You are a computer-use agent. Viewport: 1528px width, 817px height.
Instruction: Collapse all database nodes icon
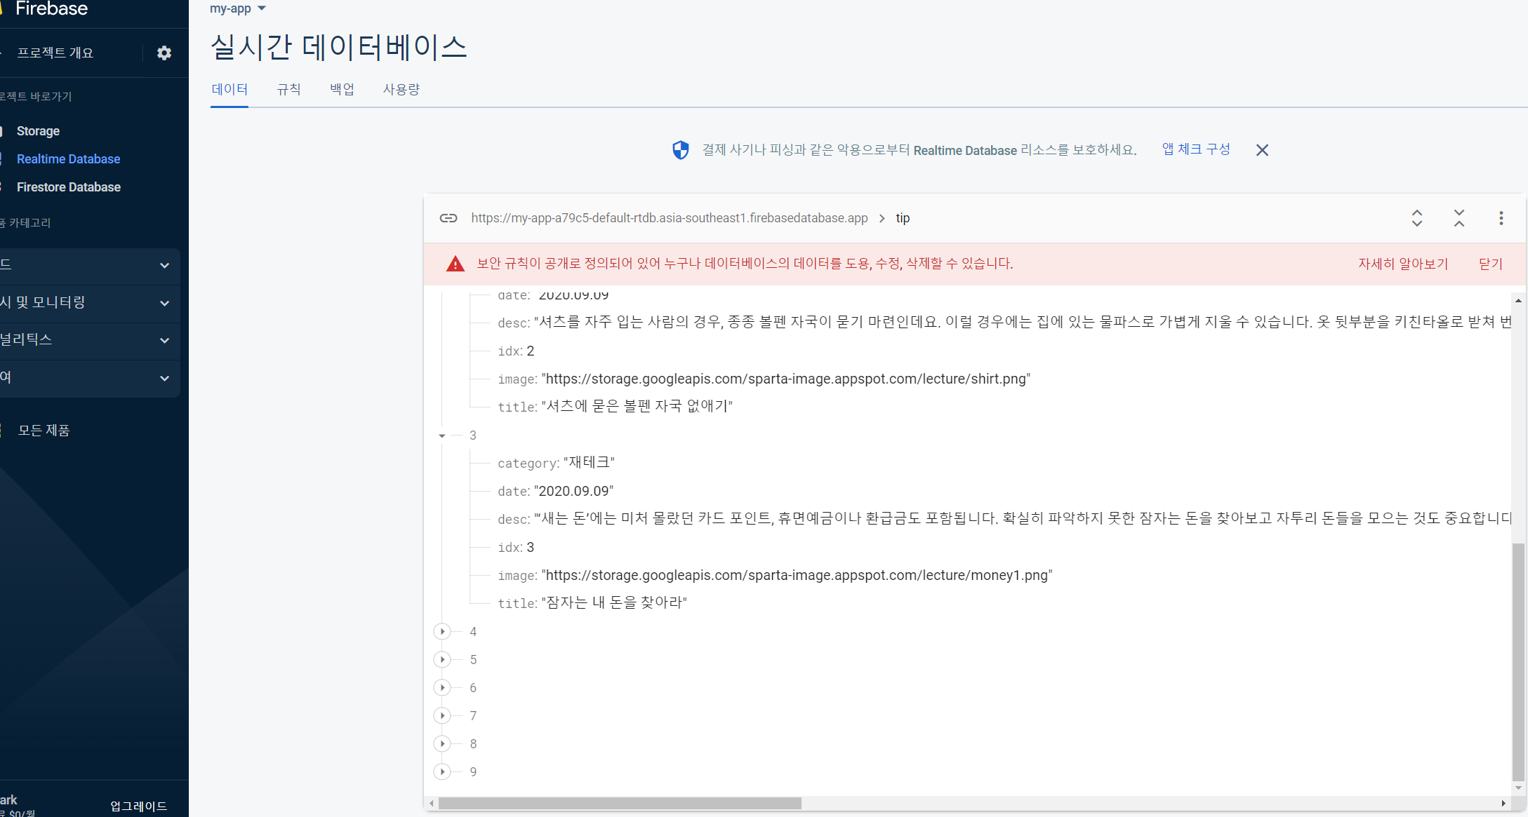1459,218
